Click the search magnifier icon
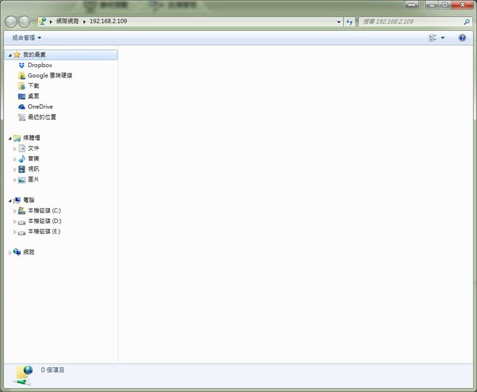This screenshot has width=477, height=392. [467, 21]
